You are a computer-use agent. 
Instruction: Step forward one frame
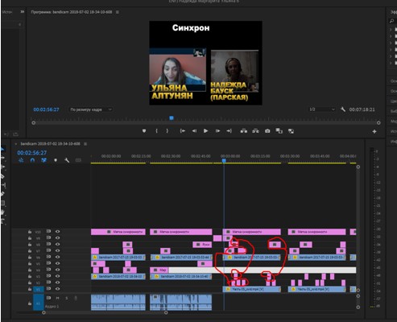tap(217, 131)
